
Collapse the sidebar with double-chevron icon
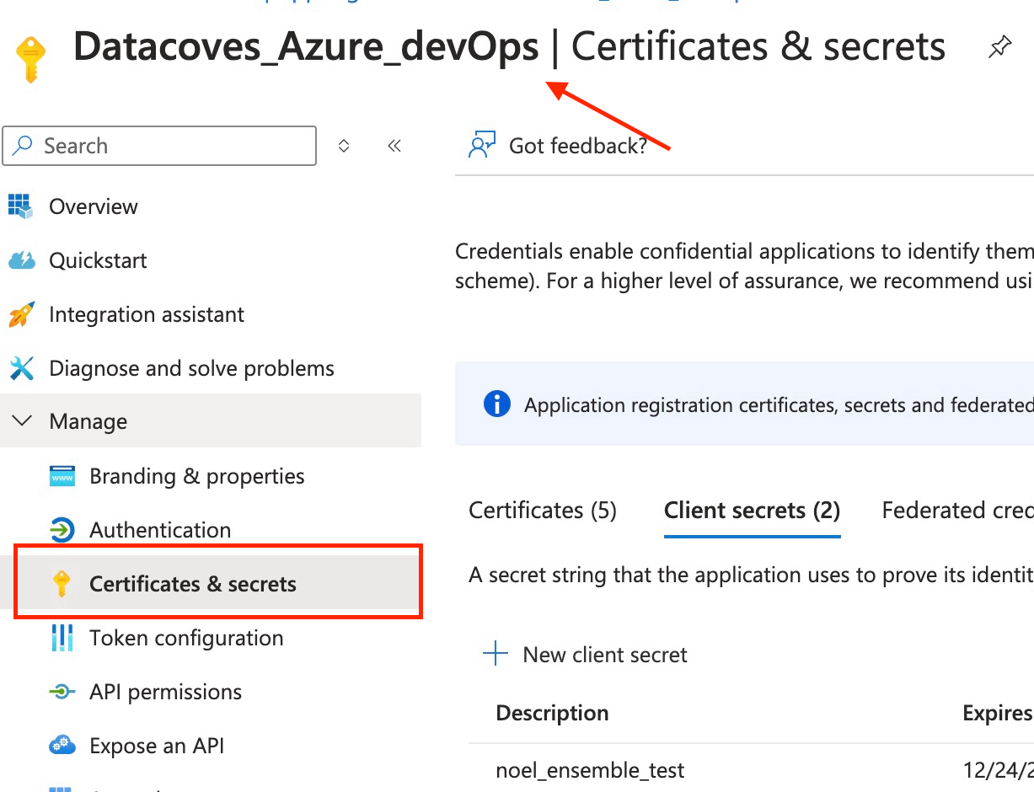(x=394, y=146)
